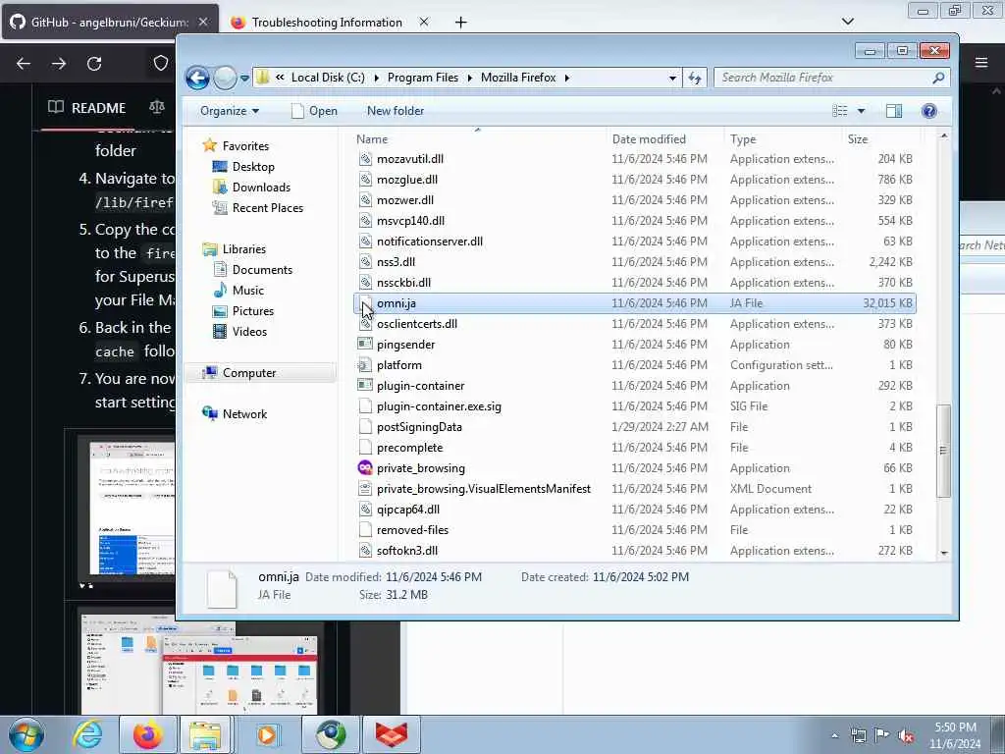Click the Change your view icon
This screenshot has height=754, width=1005.
(x=840, y=111)
